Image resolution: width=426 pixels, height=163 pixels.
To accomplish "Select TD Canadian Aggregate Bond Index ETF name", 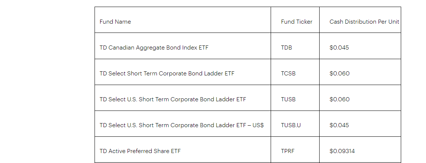I will pos(154,48).
